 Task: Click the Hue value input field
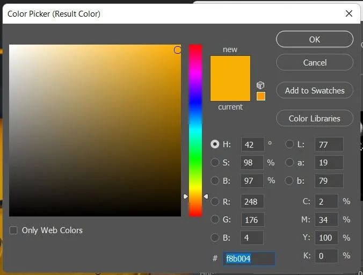tap(252, 144)
